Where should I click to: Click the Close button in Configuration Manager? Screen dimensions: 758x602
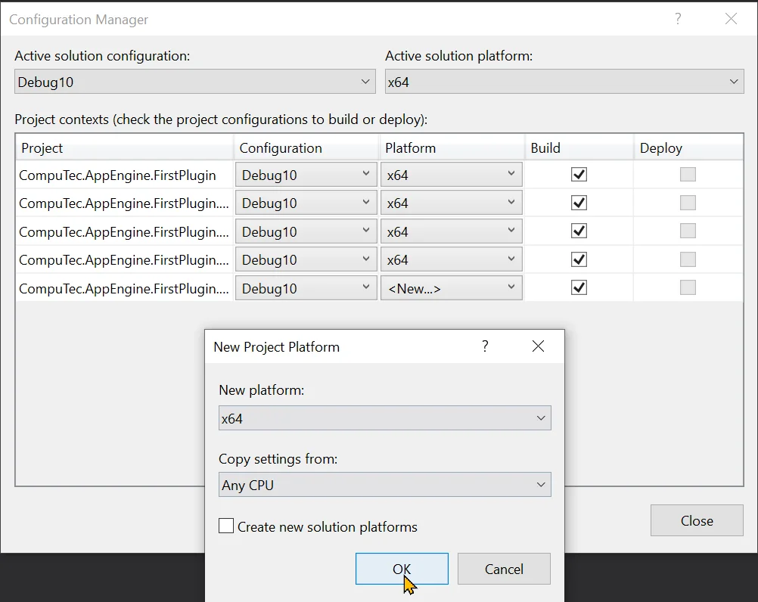[696, 520]
